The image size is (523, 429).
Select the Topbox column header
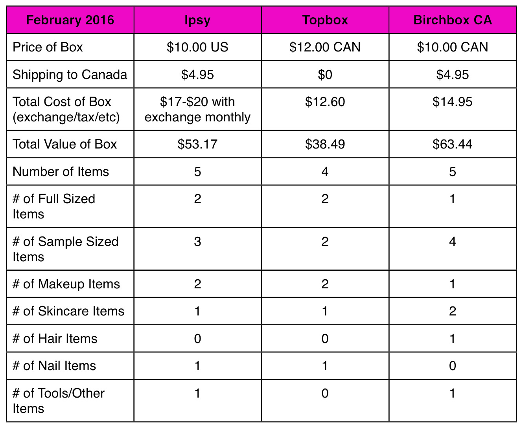pyautogui.click(x=325, y=20)
